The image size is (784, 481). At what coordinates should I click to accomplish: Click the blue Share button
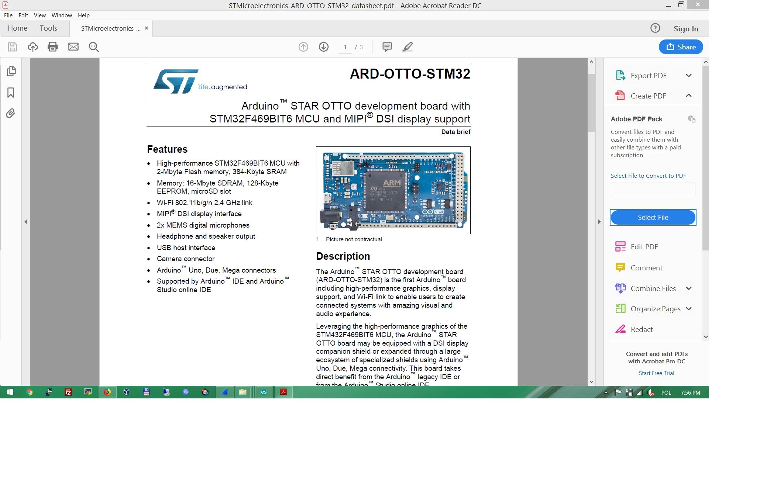click(x=681, y=47)
